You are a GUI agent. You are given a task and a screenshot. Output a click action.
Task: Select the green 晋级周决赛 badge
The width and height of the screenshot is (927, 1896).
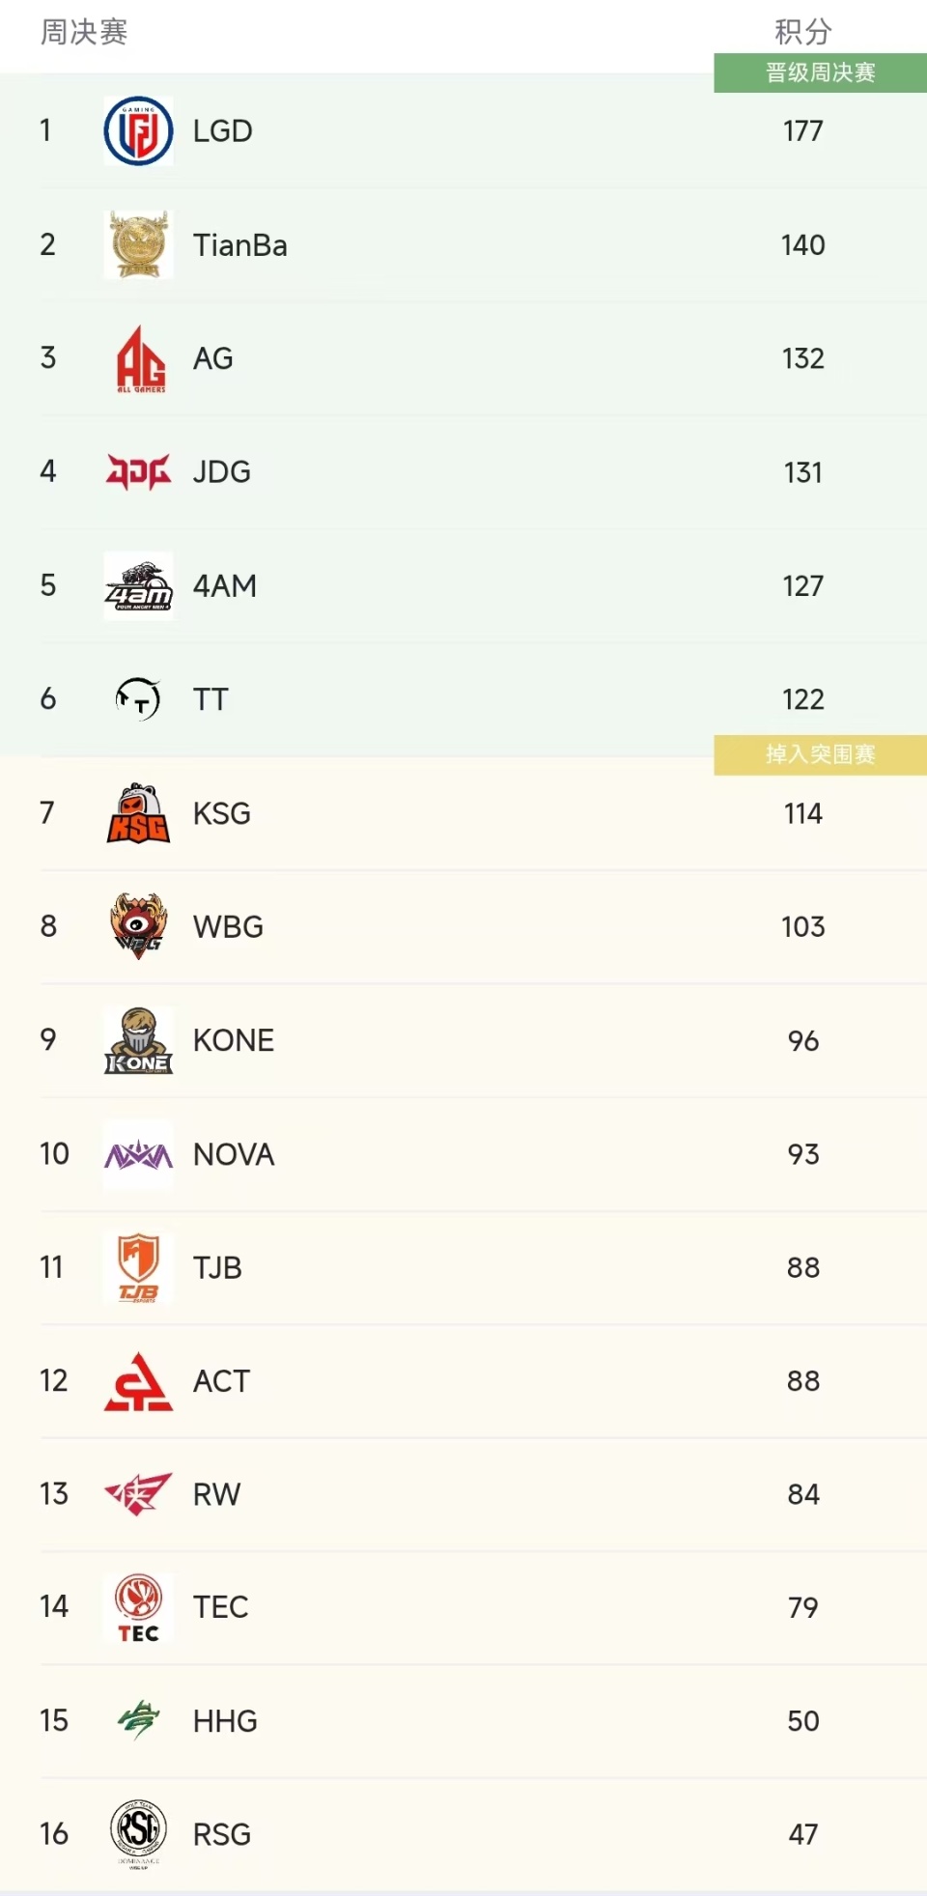click(x=820, y=73)
